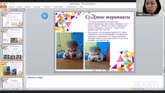
Task: Open the Переходы ribbon tab
Action: pos(37,7)
